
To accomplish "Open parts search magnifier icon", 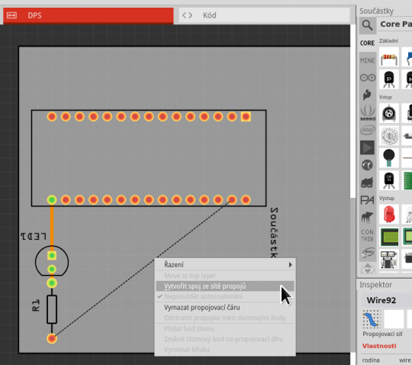I will [x=367, y=25].
